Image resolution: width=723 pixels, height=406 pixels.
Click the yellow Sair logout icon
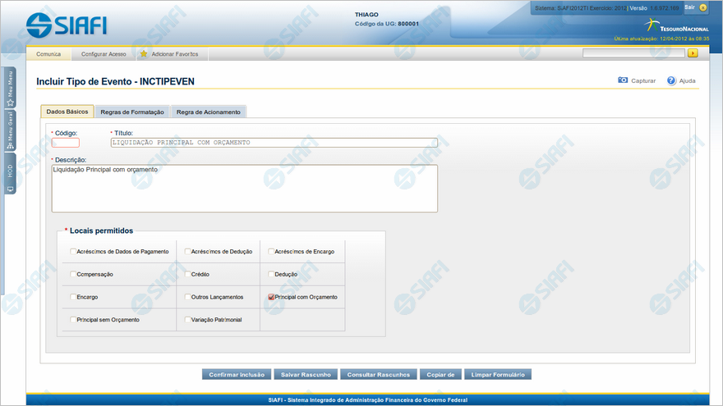[x=702, y=7]
